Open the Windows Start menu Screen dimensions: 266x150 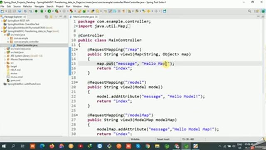[x=4, y=146]
